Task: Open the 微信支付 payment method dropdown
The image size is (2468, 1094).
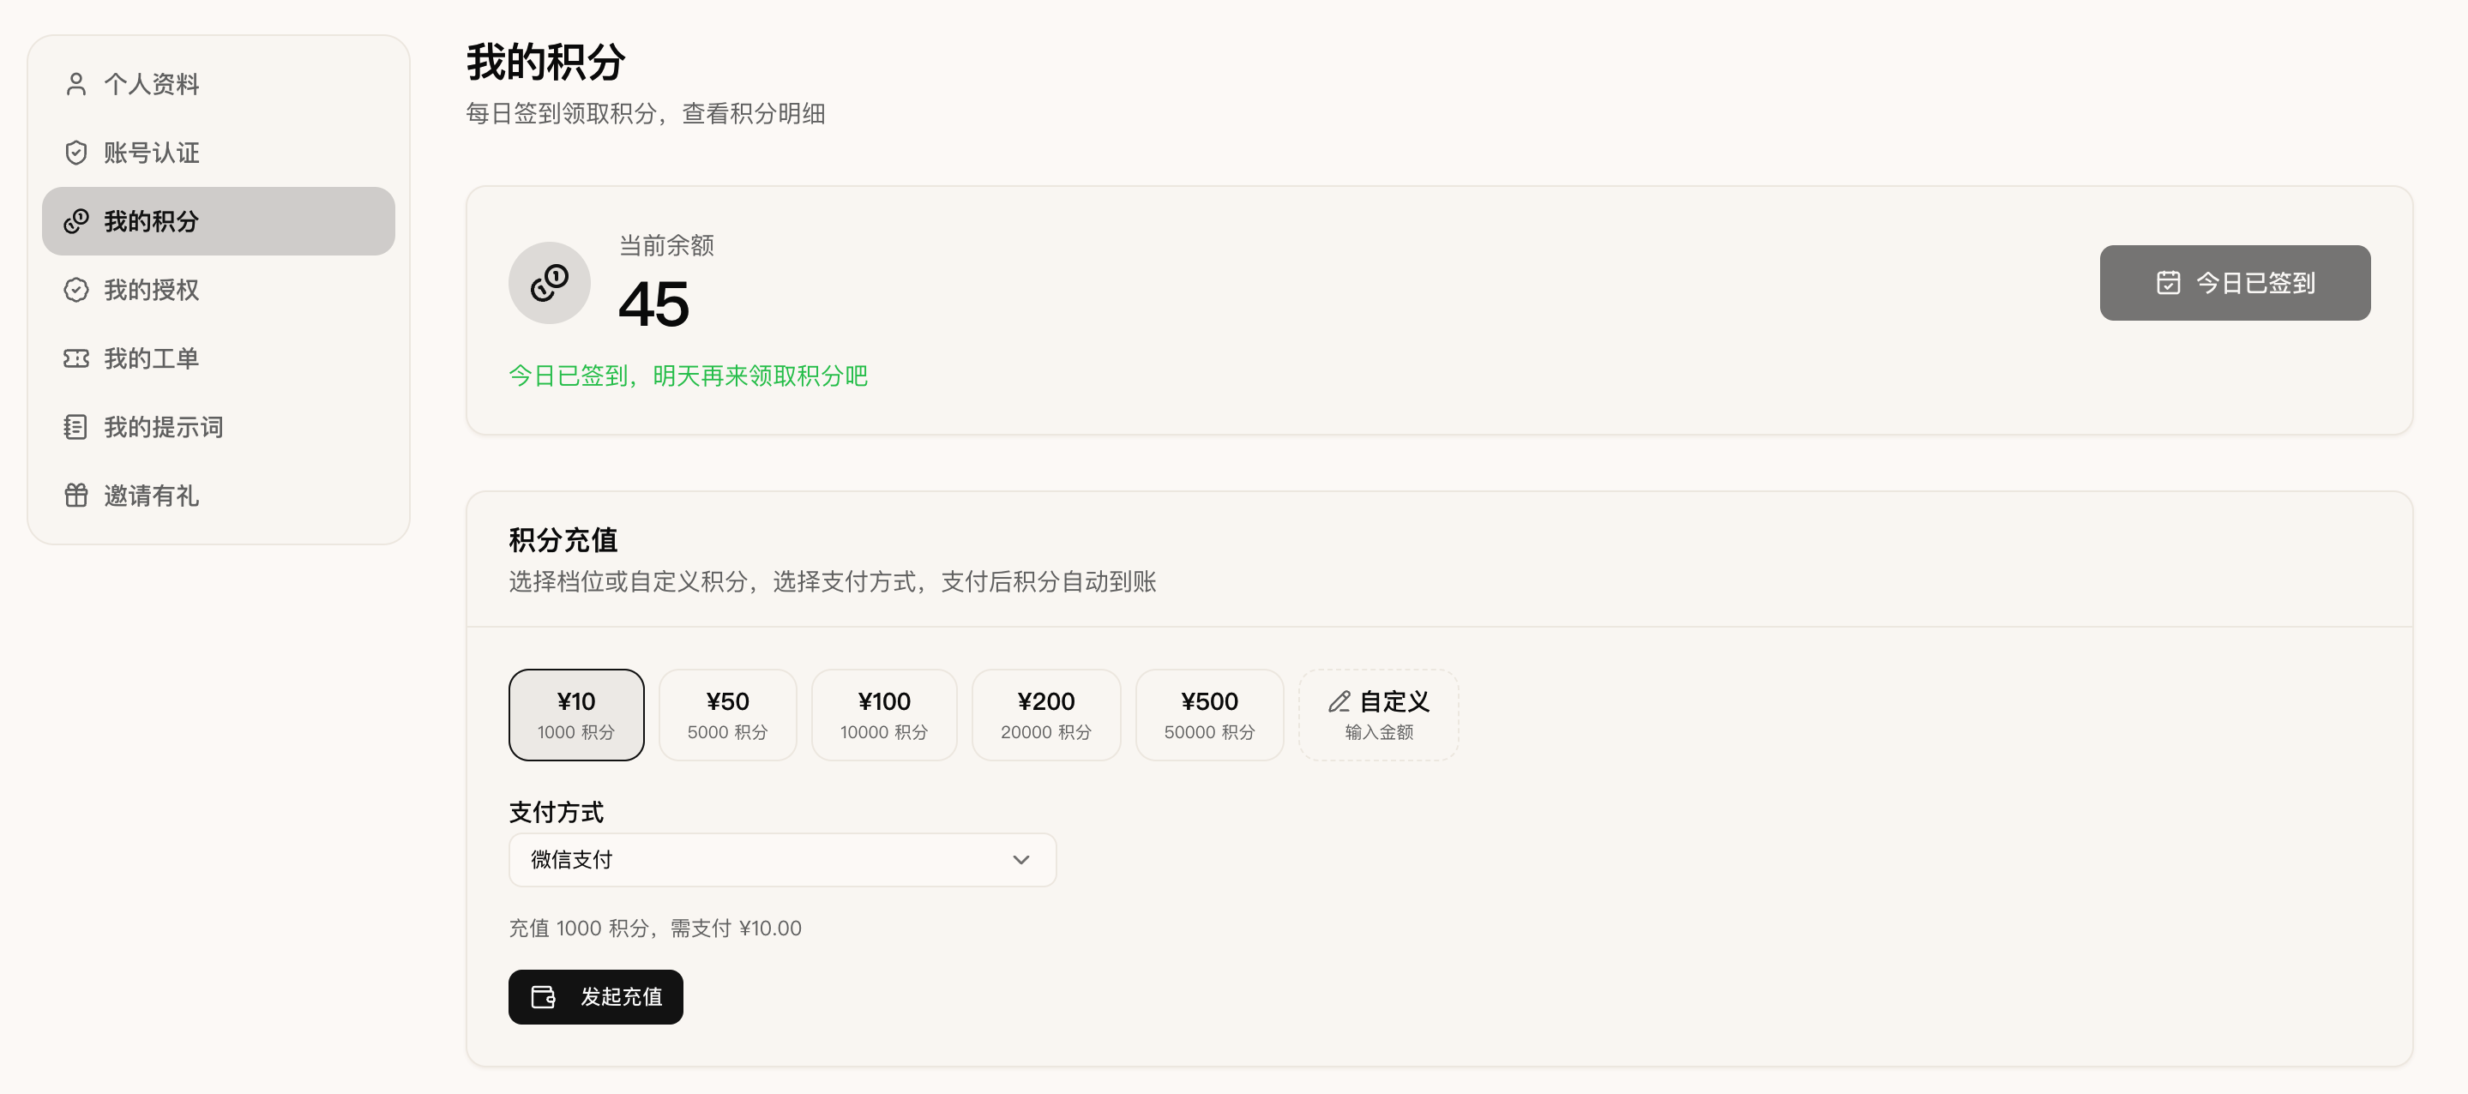Action: 782,860
